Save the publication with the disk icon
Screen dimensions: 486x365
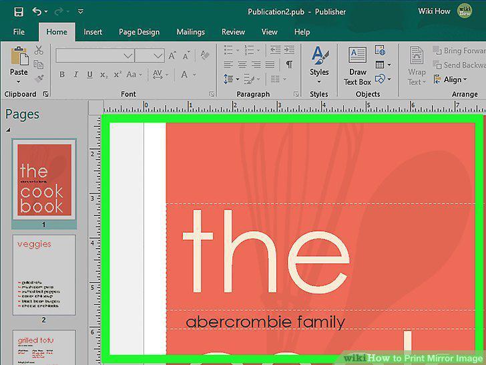pyautogui.click(x=19, y=12)
